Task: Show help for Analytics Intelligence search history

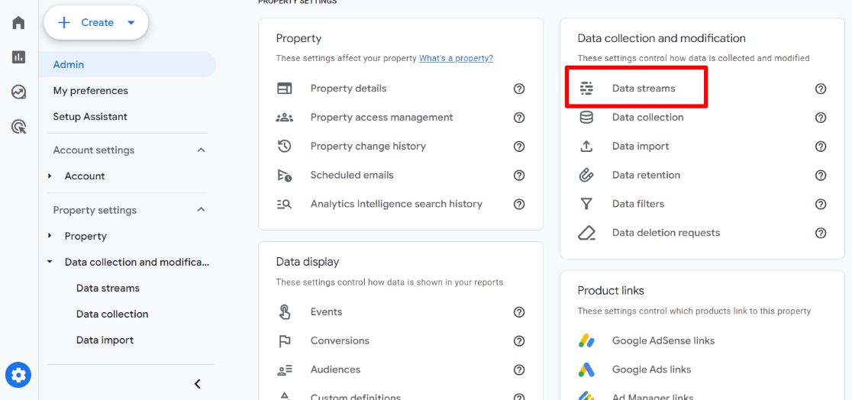Action: 519,205
